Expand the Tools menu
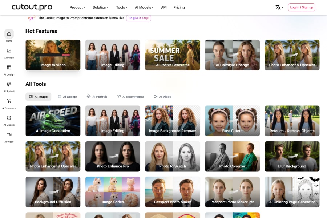327x218 pixels. click(x=121, y=7)
